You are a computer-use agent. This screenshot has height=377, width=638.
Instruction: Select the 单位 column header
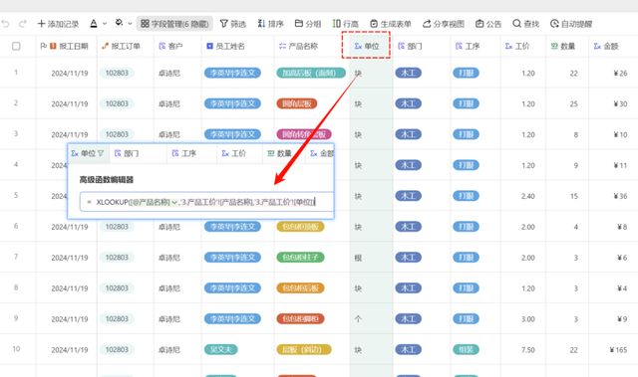tap(366, 47)
